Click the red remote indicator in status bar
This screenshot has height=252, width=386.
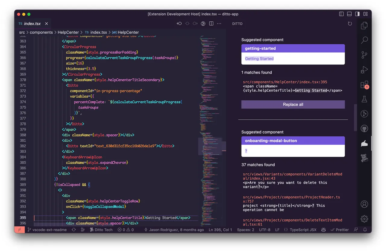[19, 230]
